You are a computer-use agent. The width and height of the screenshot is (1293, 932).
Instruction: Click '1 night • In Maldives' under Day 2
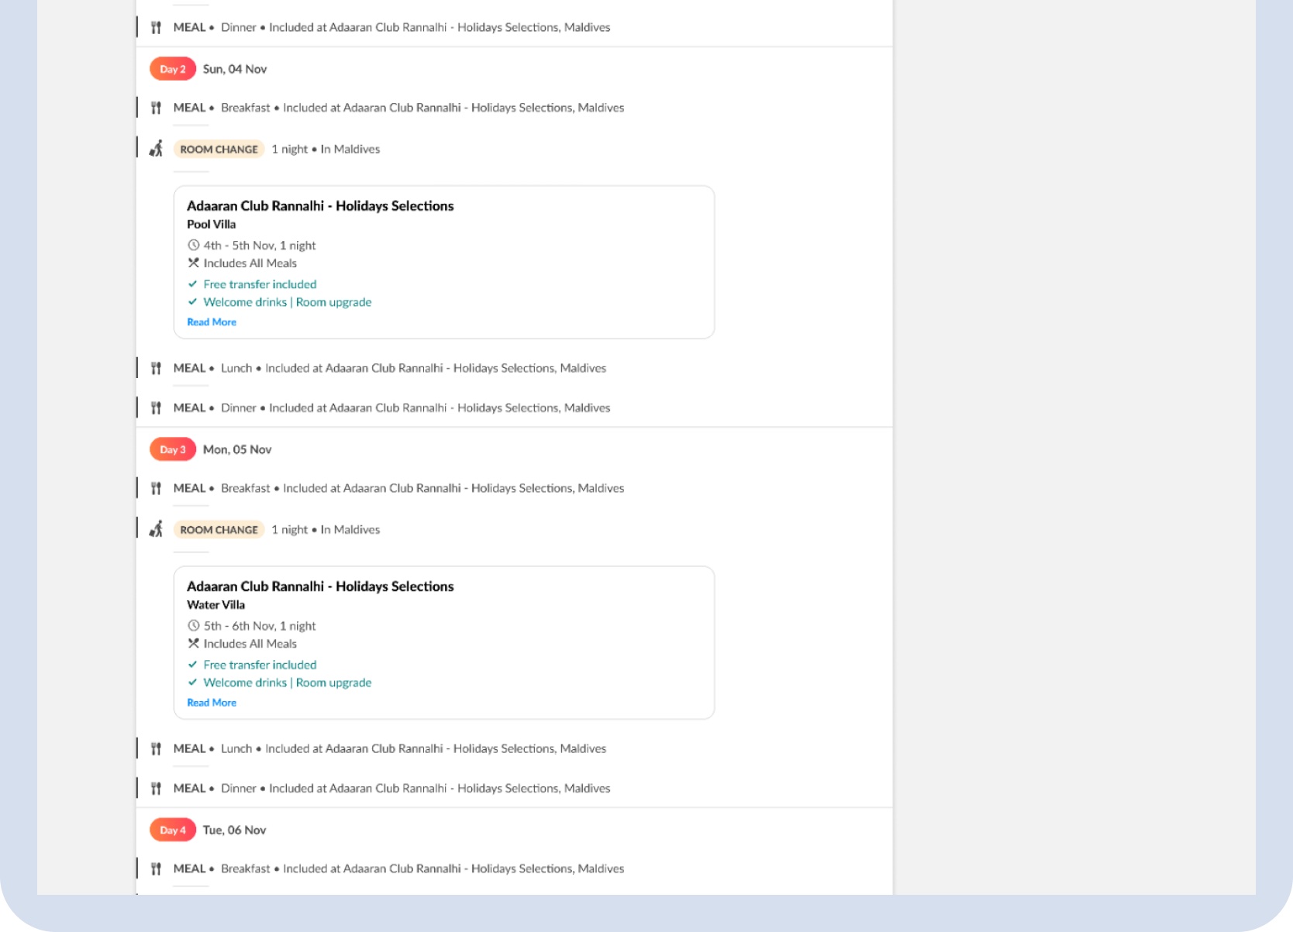pos(326,150)
